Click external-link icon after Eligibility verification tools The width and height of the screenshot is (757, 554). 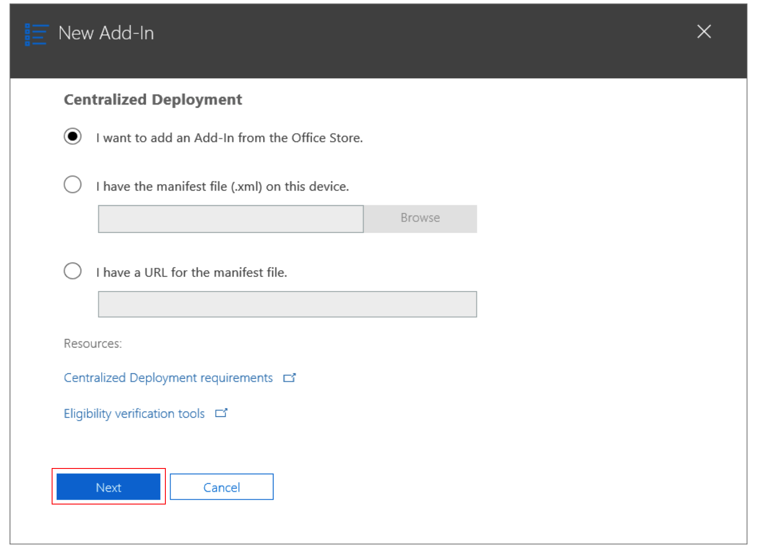point(221,413)
